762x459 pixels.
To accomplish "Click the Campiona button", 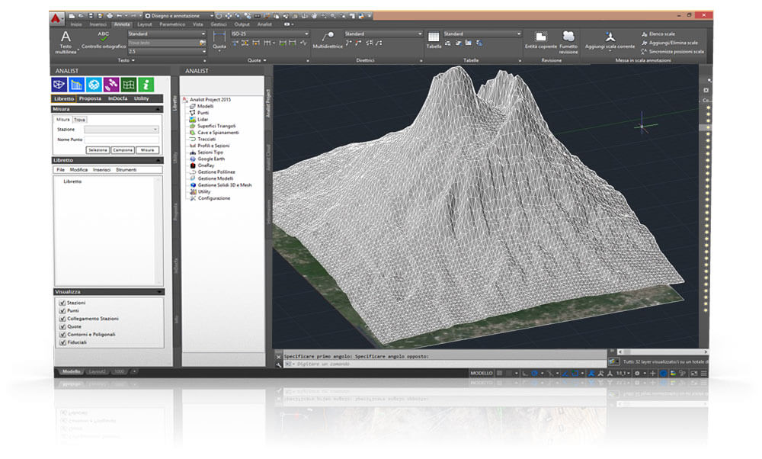I will click(123, 150).
